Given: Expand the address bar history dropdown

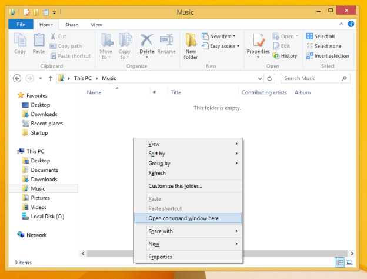Looking at the screenshot, I should coord(260,78).
